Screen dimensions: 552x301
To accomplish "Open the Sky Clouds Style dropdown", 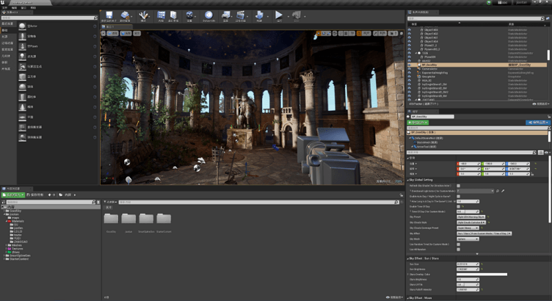I will coord(473,222).
